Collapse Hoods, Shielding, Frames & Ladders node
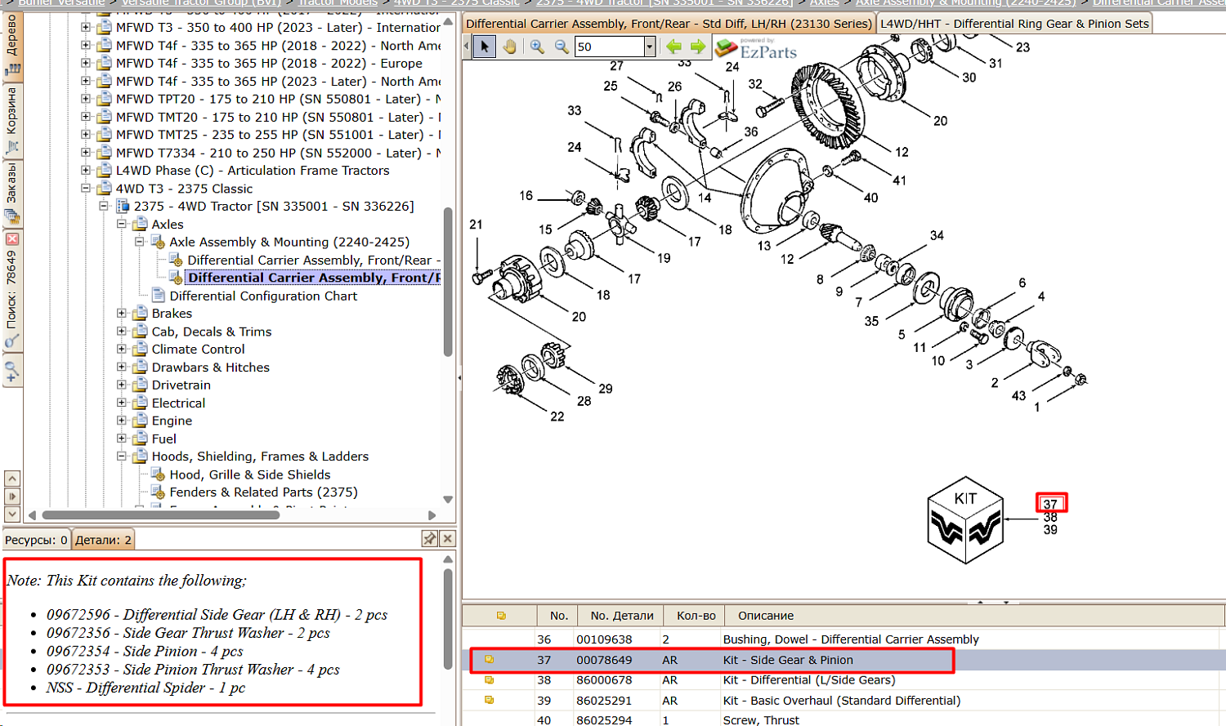Image resolution: width=1226 pixels, height=726 pixels. (122, 457)
